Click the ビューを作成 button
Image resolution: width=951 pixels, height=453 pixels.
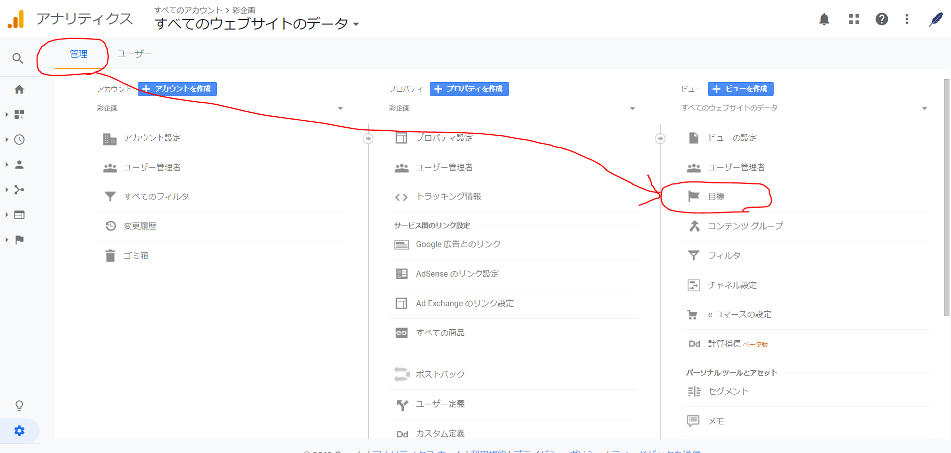point(741,89)
